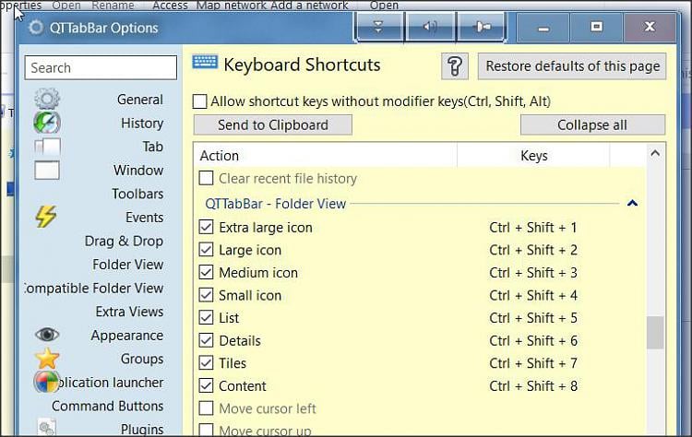
Task: Open the History options page
Action: (142, 123)
